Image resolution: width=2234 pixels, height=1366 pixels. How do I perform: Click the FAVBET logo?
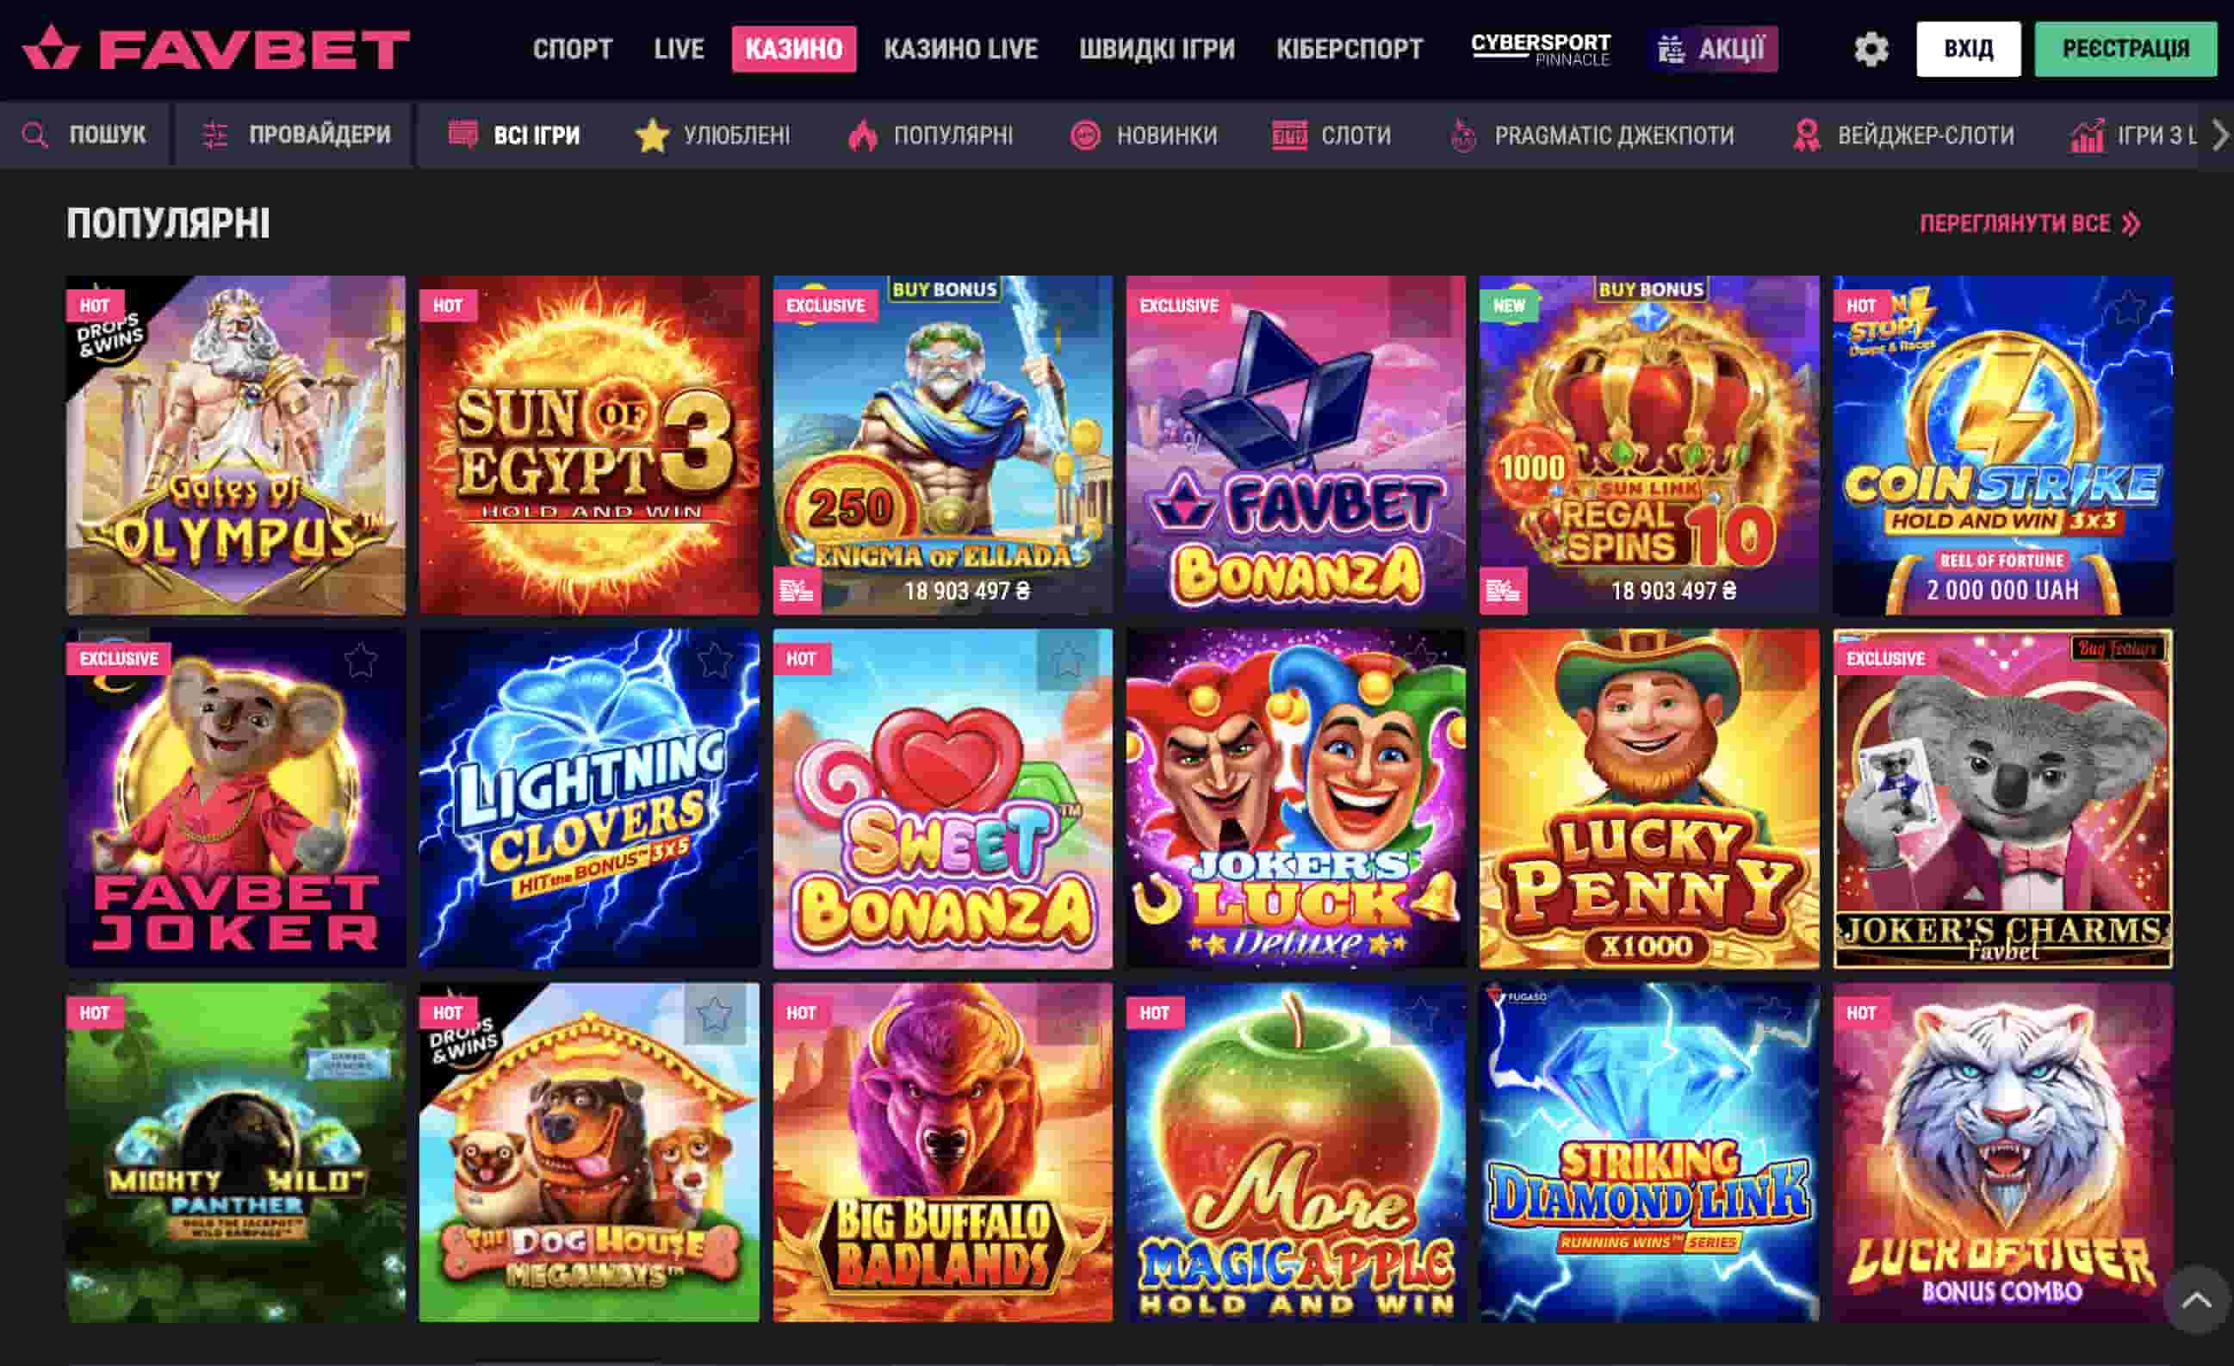(216, 48)
